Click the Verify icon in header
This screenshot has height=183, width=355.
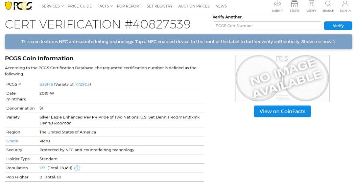click(x=311, y=5)
